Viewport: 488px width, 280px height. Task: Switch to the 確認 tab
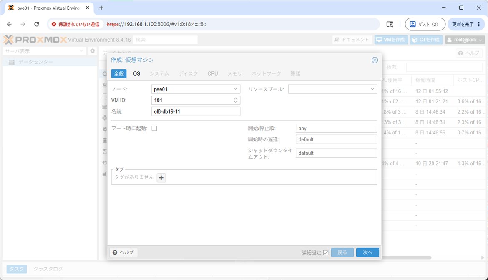[295, 73]
